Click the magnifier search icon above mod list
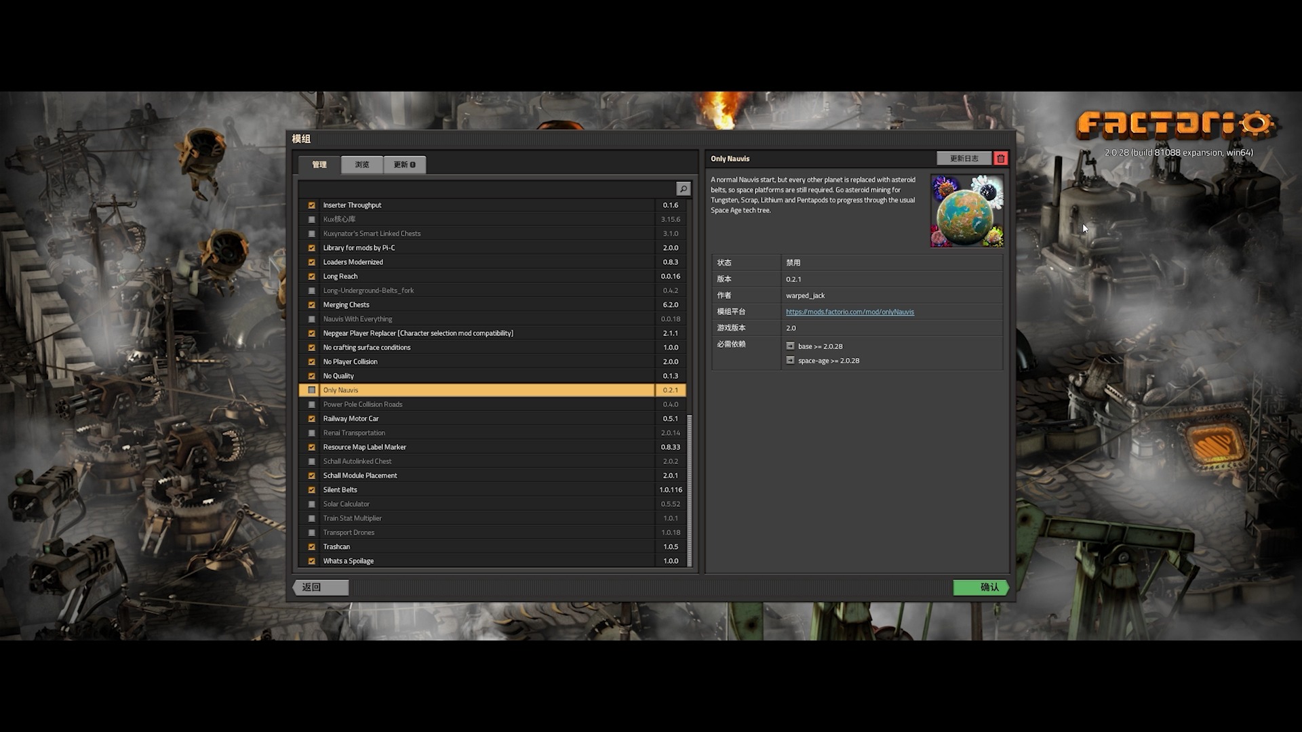 (x=683, y=189)
